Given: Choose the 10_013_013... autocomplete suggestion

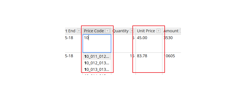Looking at the screenshot, I should [97, 69].
